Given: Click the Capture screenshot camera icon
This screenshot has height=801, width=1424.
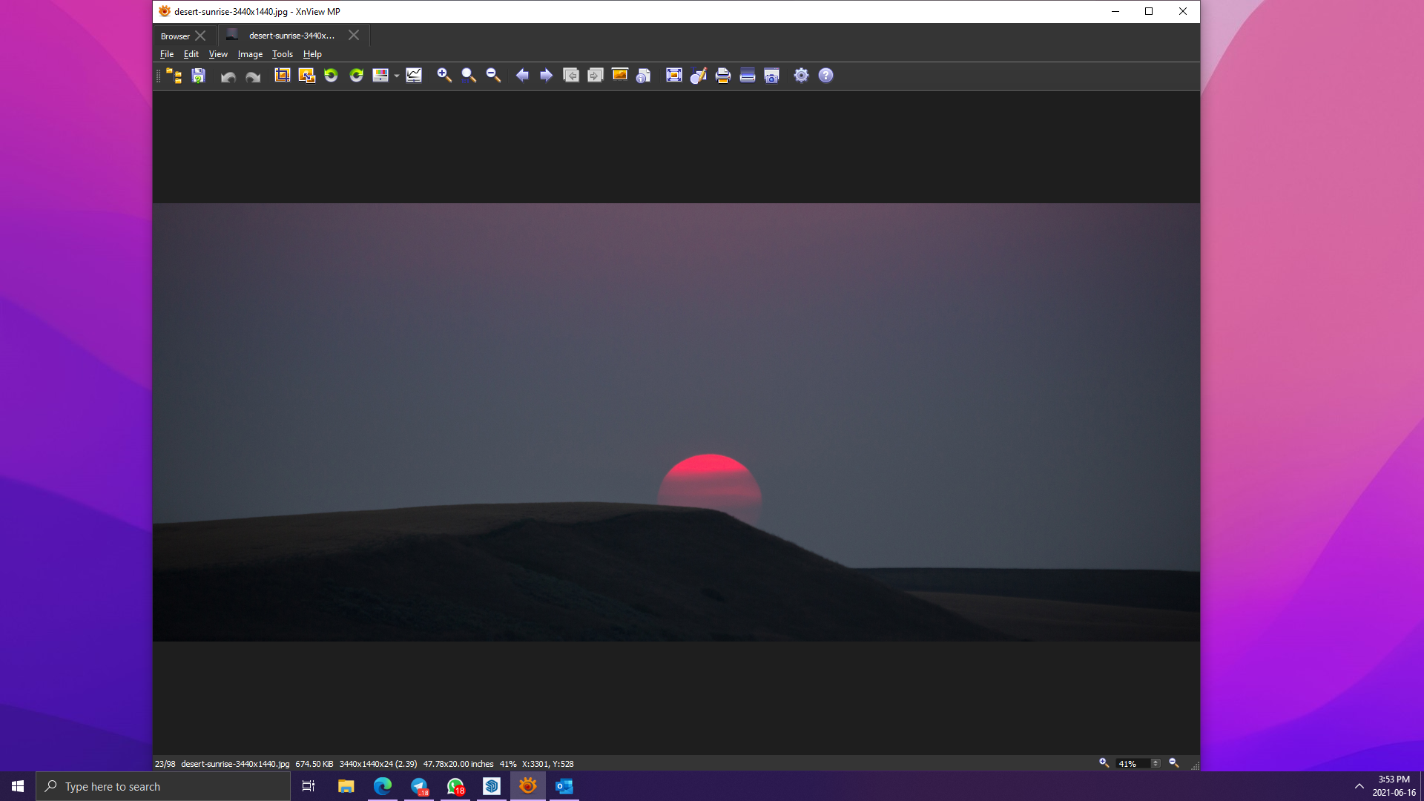Looking at the screenshot, I should 771,76.
